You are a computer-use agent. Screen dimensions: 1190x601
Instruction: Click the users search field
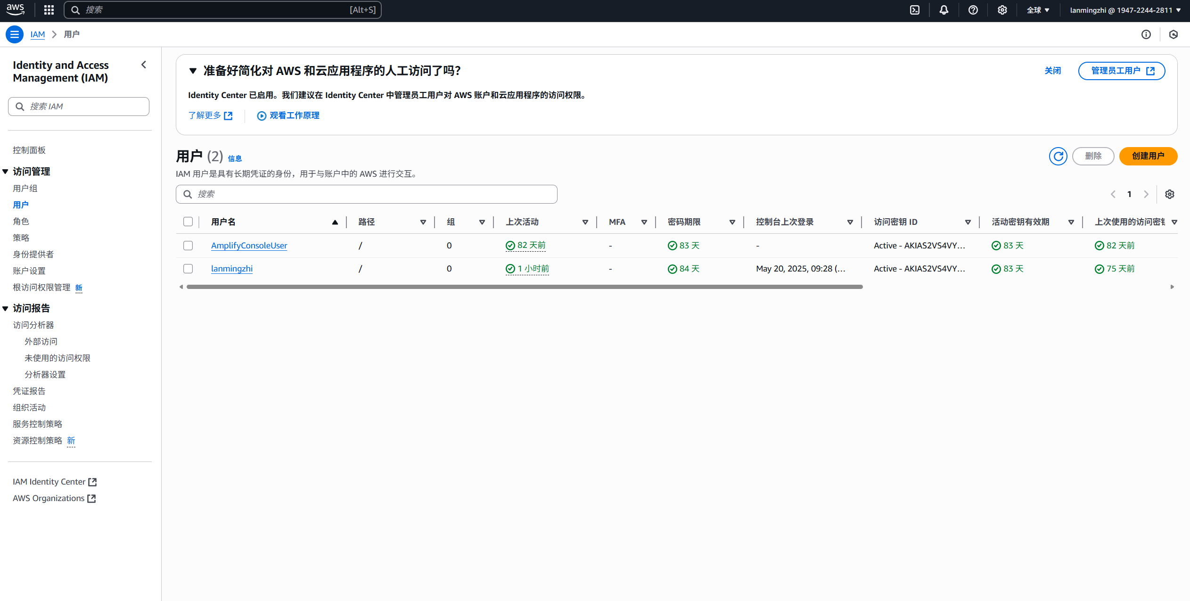(367, 194)
